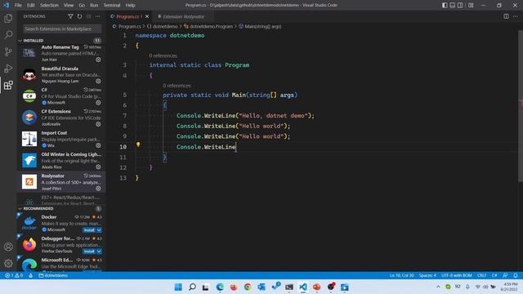
Task: Open the Help menu
Action: (x=130, y=5)
